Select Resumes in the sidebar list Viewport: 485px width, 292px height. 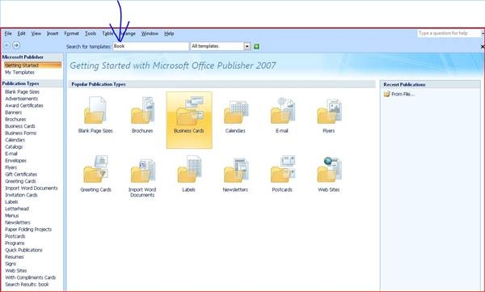pyautogui.click(x=15, y=256)
